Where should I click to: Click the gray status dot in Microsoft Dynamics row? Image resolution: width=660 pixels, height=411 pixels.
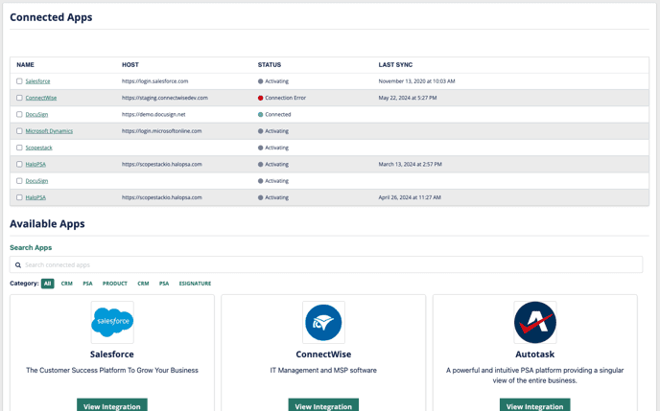261,131
